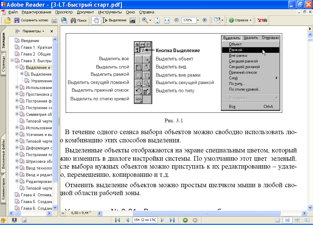This screenshot has height=225, width=313.
Task: Click the zoom in plus button
Action: coord(204,20)
